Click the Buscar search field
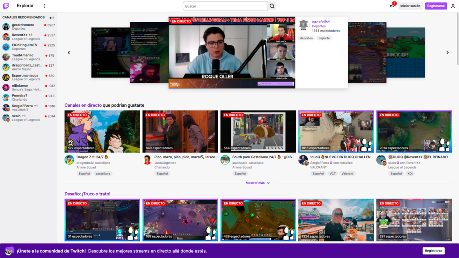 click(x=225, y=6)
